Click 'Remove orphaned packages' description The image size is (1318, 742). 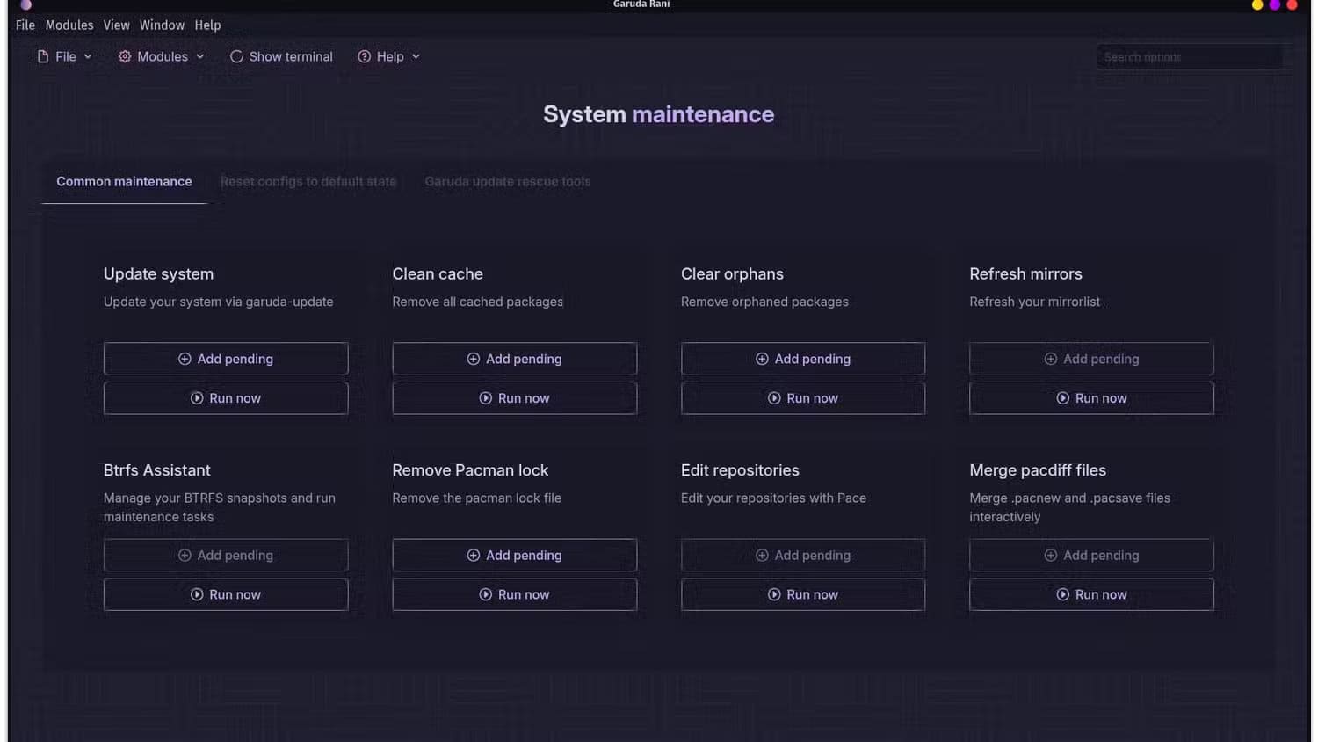(x=764, y=302)
